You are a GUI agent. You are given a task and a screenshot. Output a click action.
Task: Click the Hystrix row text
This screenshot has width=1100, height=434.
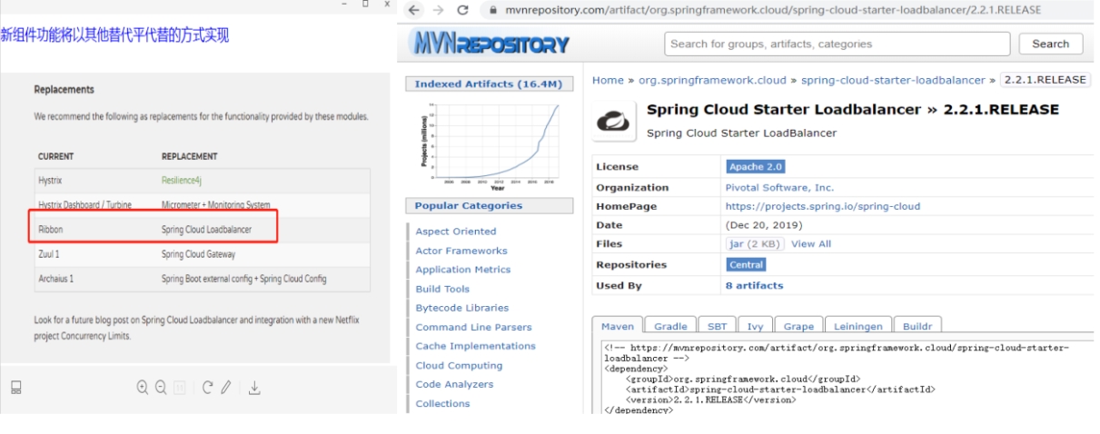tap(49, 181)
